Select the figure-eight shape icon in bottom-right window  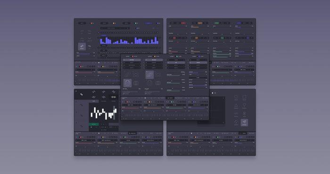[x=244, y=114]
